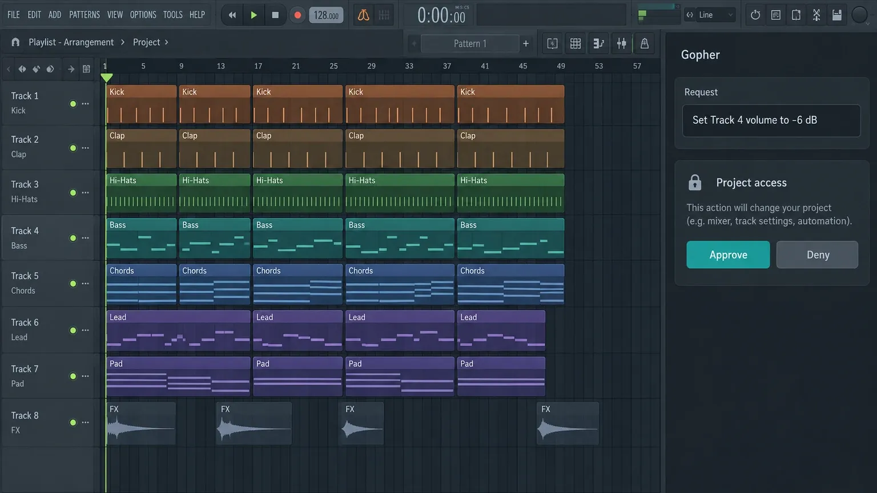Open the Pattern 1 selector

pos(470,43)
